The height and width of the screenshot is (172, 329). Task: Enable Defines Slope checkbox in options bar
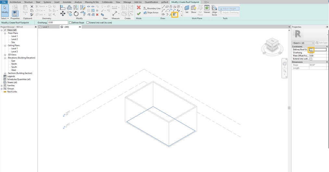point(70,23)
